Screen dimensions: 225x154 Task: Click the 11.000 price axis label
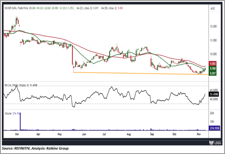213,41
